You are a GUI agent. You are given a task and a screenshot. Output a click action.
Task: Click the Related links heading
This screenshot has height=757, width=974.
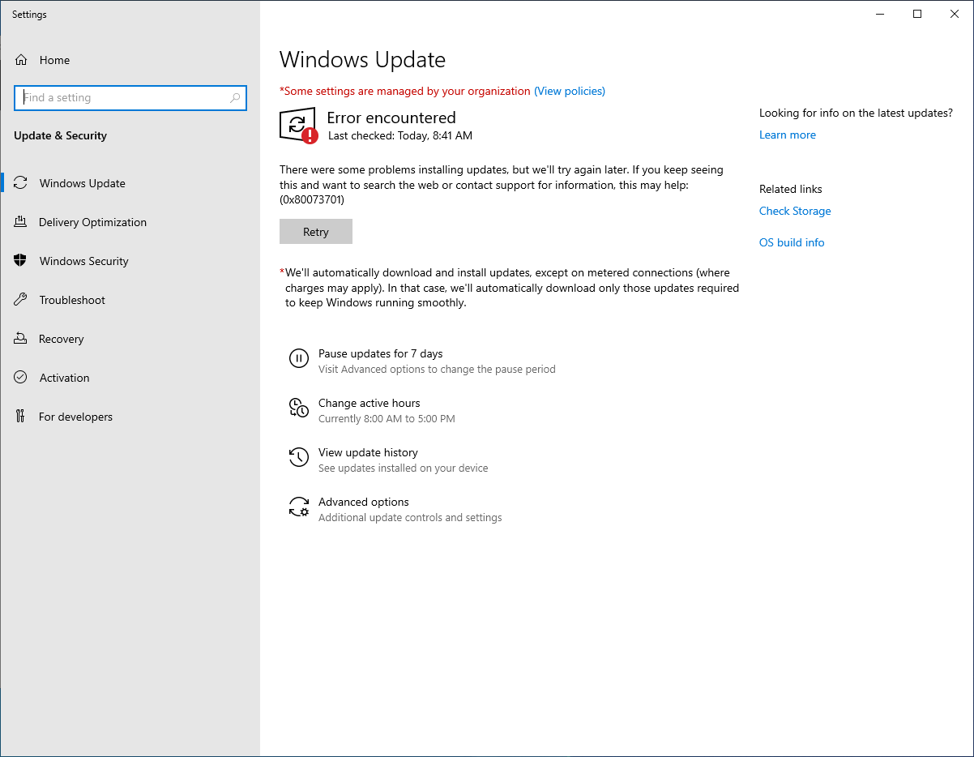[791, 190]
